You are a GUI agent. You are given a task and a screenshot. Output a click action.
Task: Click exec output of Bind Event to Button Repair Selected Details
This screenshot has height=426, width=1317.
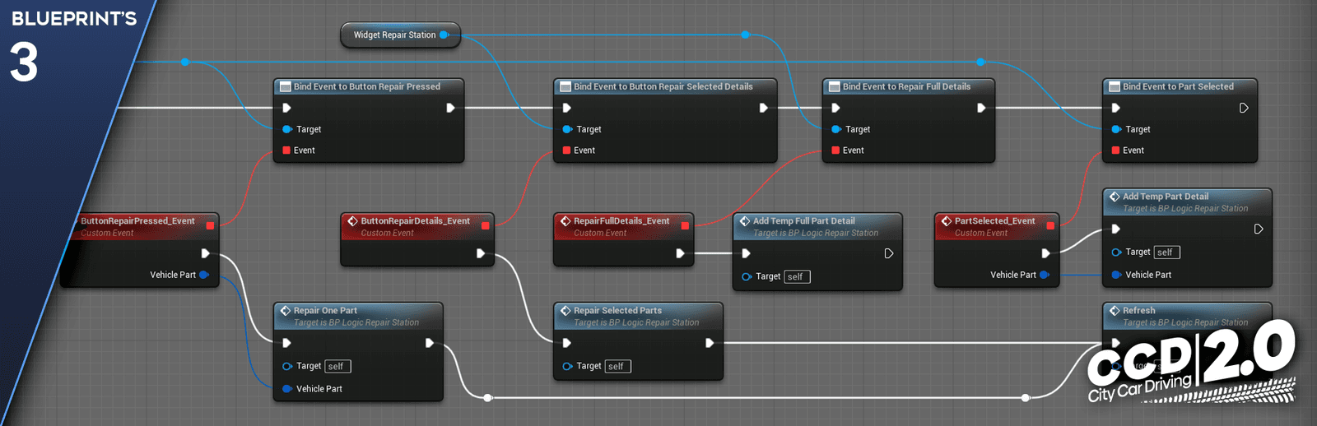coord(763,108)
